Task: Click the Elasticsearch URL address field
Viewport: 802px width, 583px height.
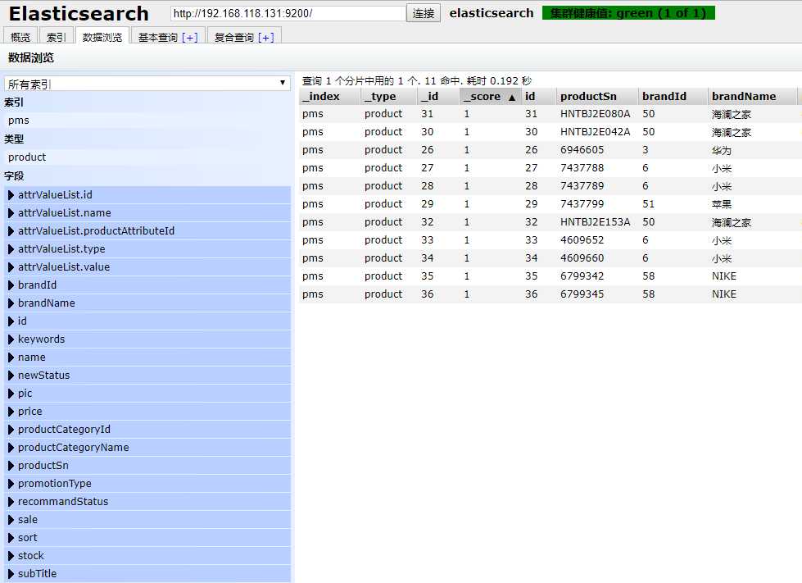Action: (x=288, y=13)
